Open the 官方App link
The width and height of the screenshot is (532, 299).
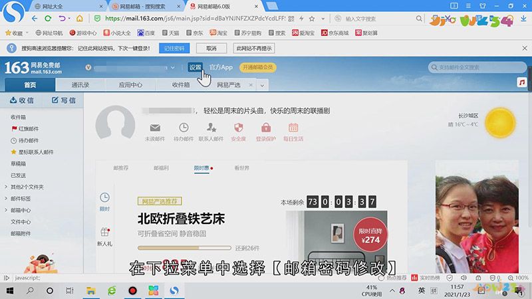click(221, 67)
